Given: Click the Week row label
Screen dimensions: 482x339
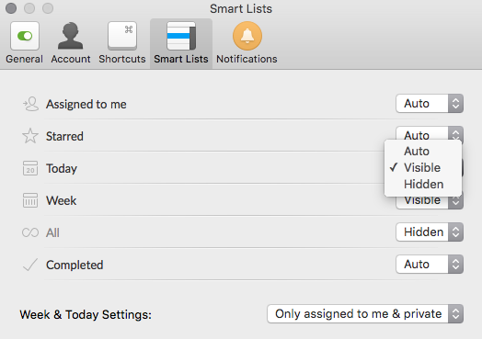Looking at the screenshot, I should tap(62, 200).
